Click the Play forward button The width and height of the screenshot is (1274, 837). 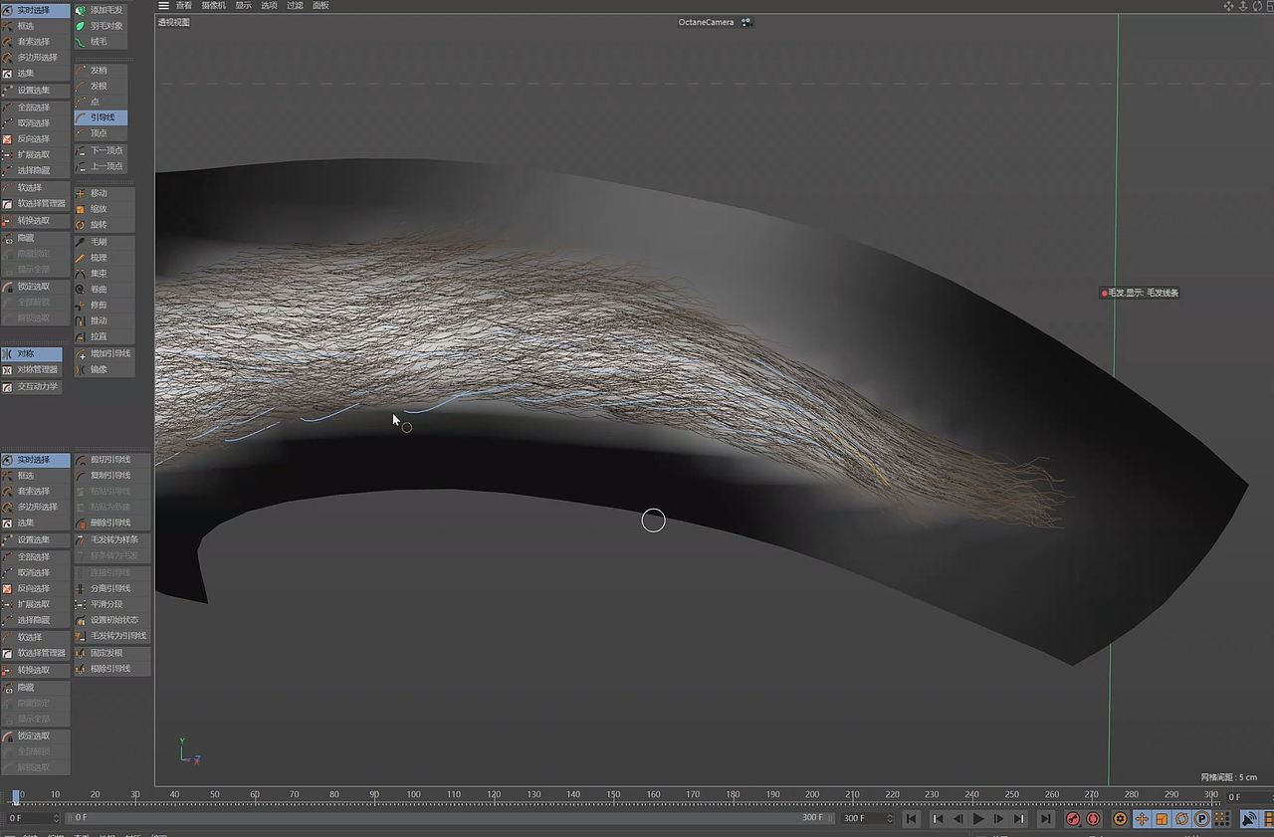[x=978, y=819]
